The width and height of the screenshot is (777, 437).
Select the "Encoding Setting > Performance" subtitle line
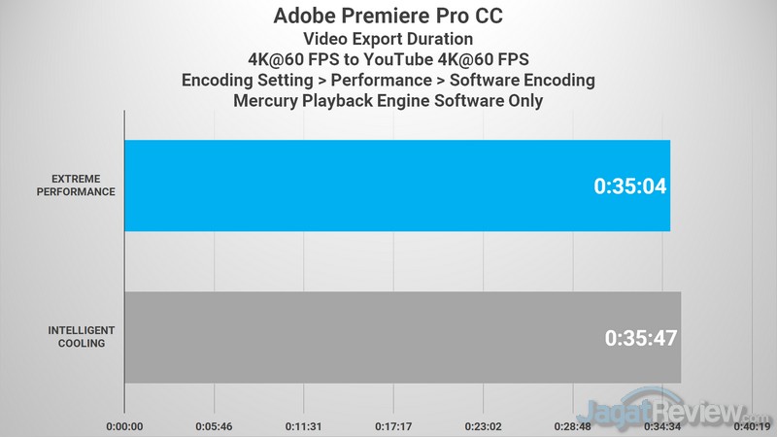click(x=388, y=81)
